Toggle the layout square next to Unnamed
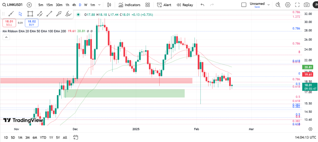Screen dimensions: 318x142 244,5
